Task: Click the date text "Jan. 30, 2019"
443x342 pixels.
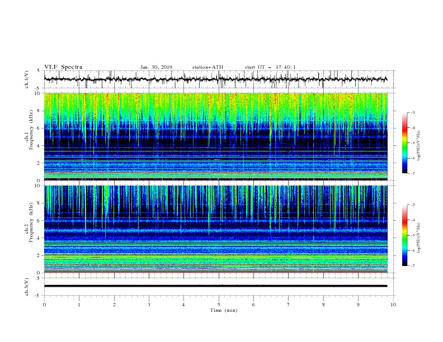Action: point(156,67)
